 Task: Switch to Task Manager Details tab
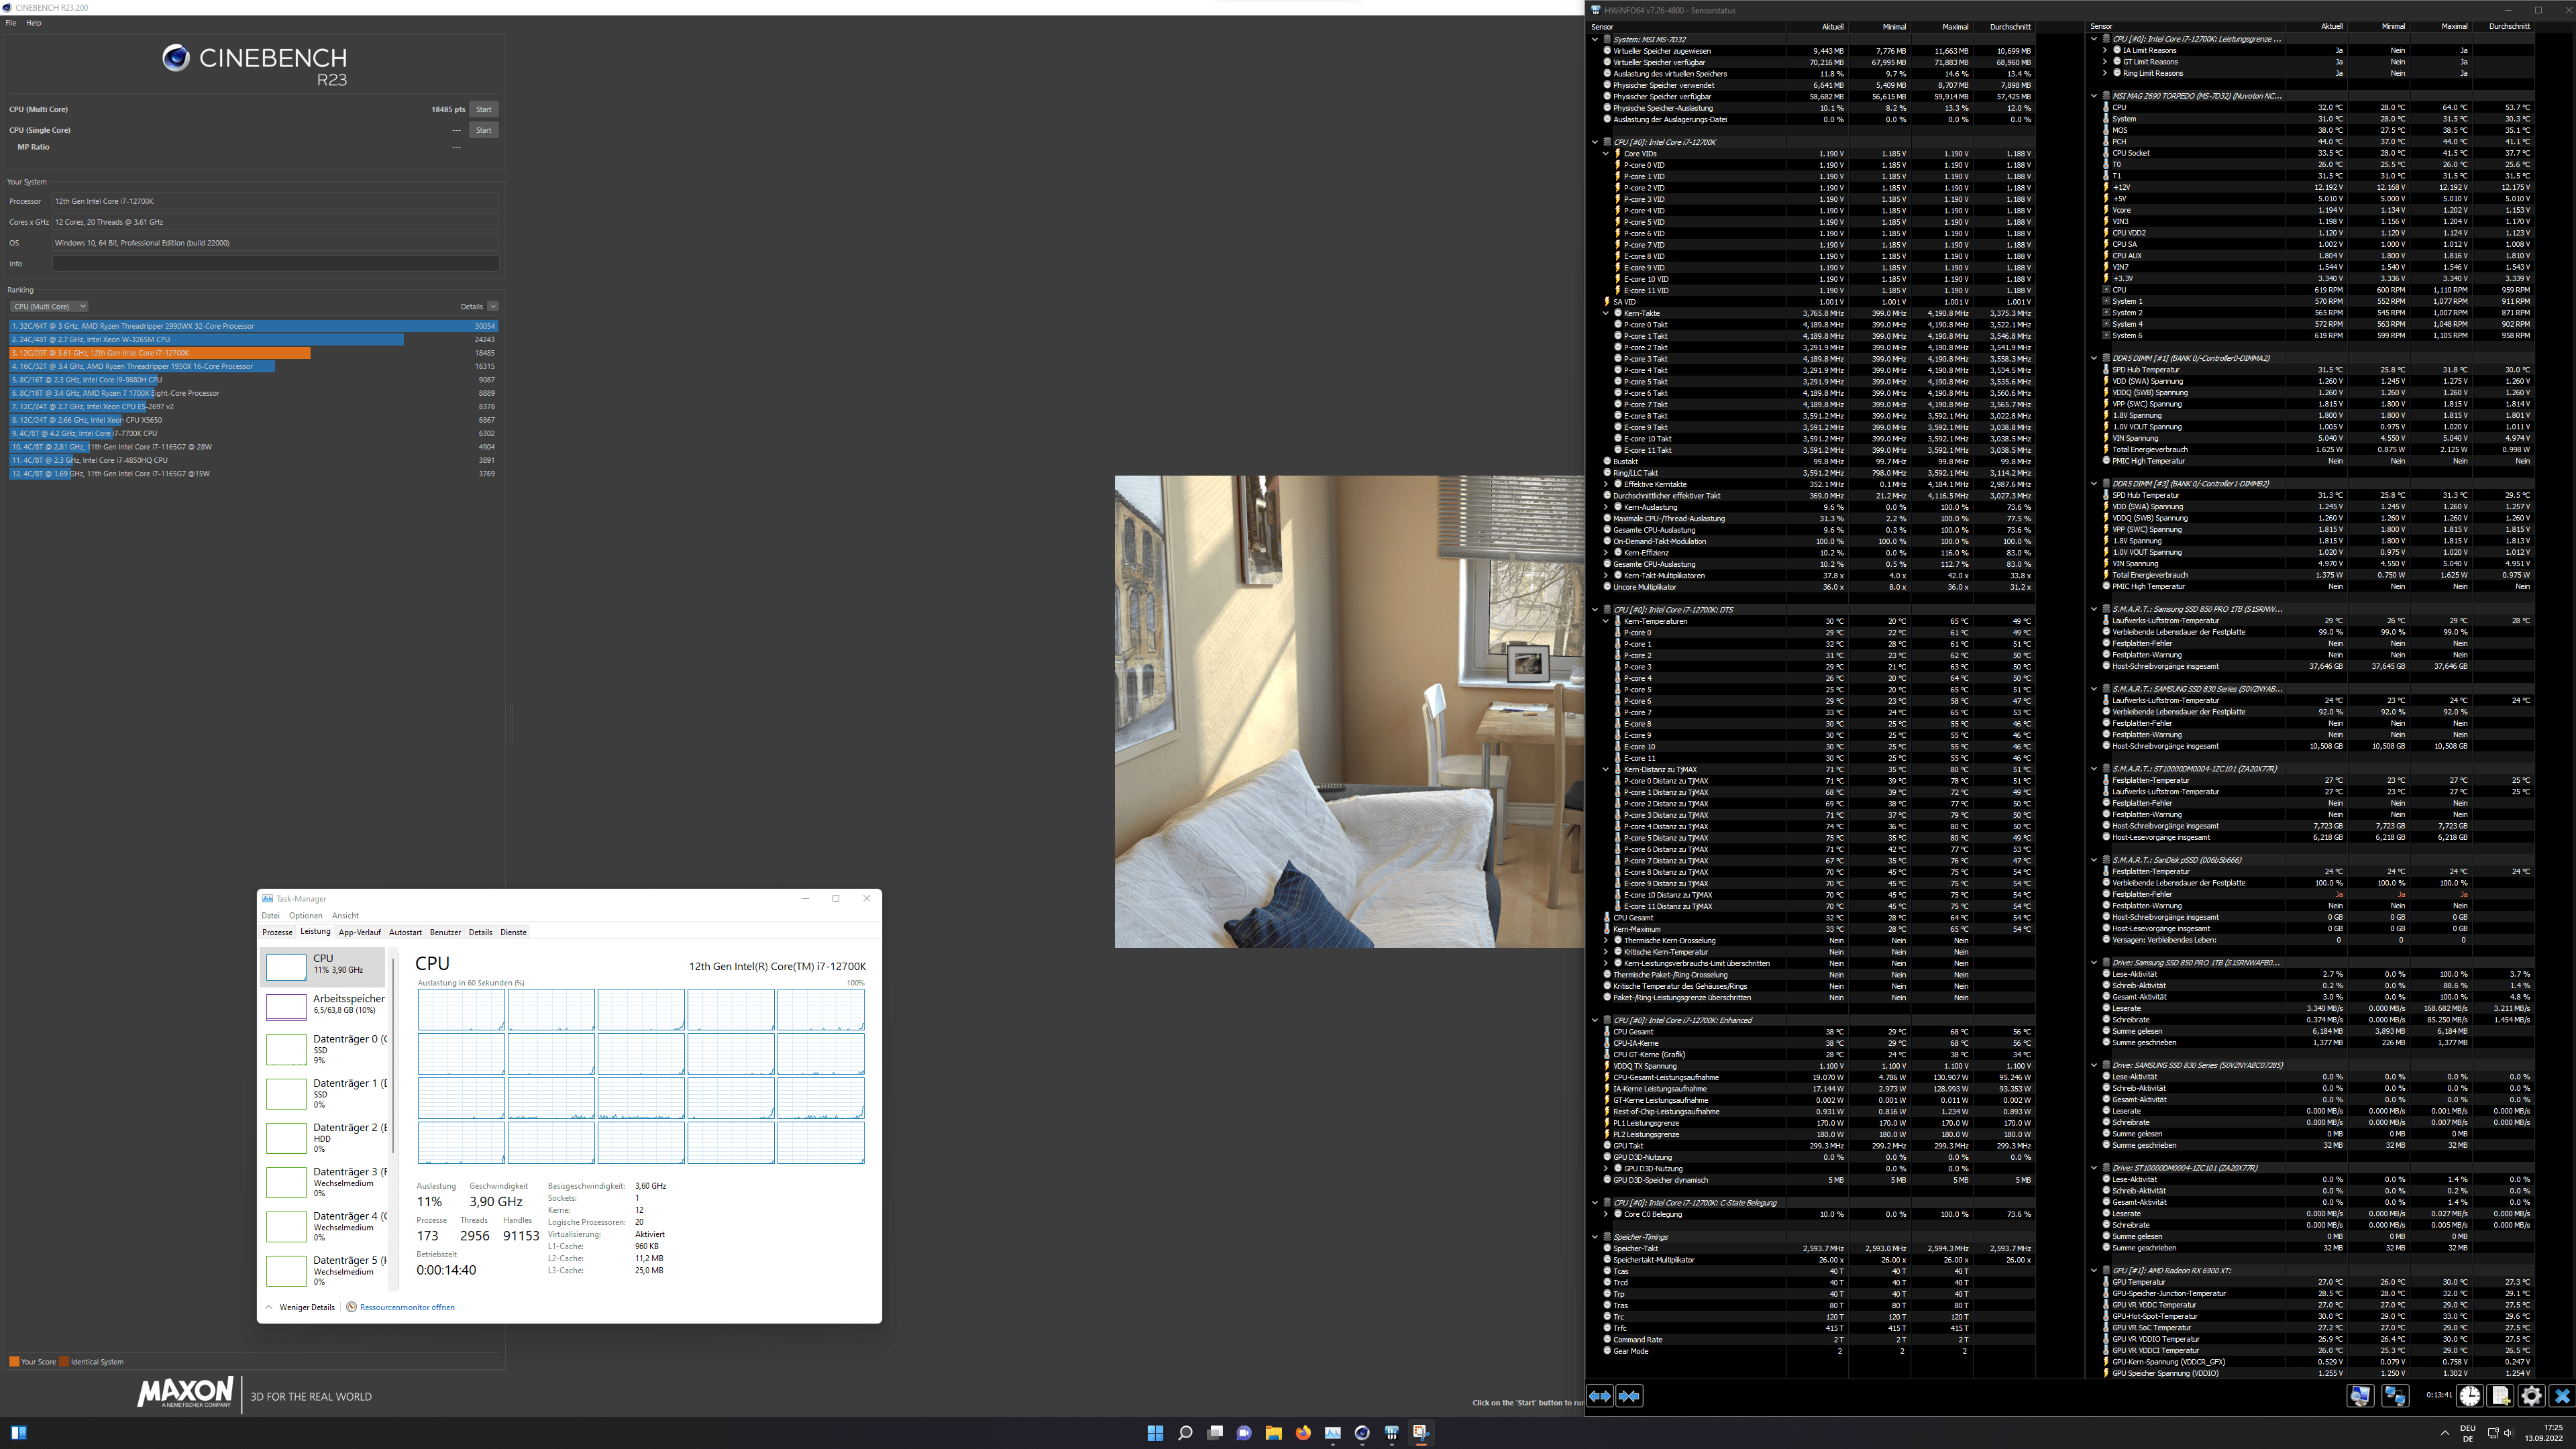(480, 932)
